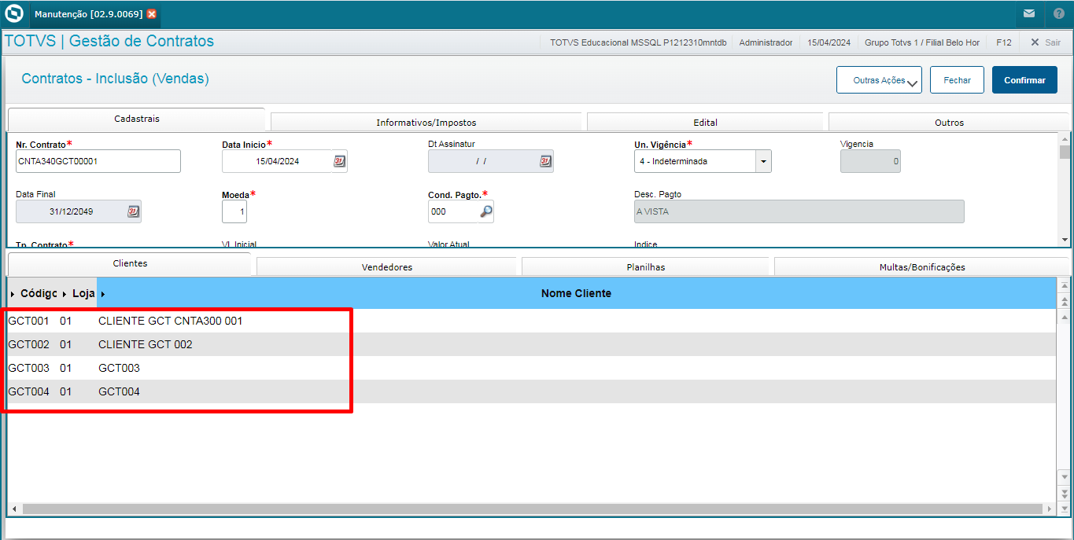1074x540 pixels.
Task: Open the Edital tab
Action: [705, 122]
